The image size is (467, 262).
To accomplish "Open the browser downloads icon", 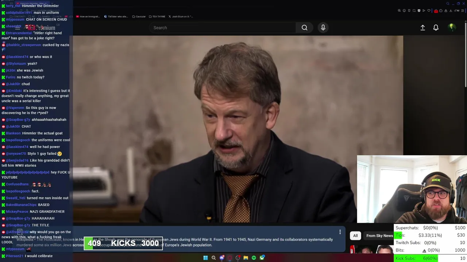I will (x=451, y=11).
